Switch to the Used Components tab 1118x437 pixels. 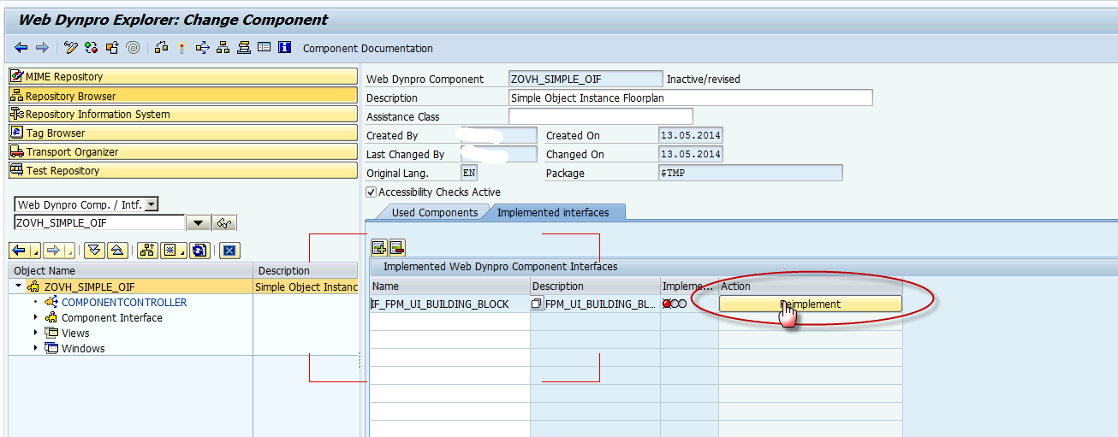point(435,212)
